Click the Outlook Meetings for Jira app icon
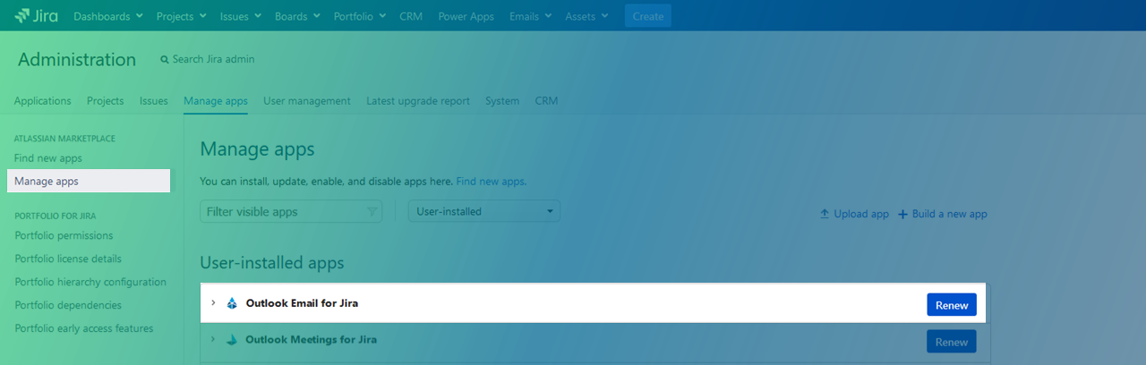The width and height of the screenshot is (1146, 365). tap(232, 340)
